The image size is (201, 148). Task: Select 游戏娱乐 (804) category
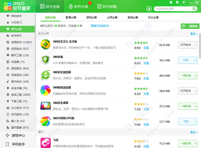click(x=17, y=68)
